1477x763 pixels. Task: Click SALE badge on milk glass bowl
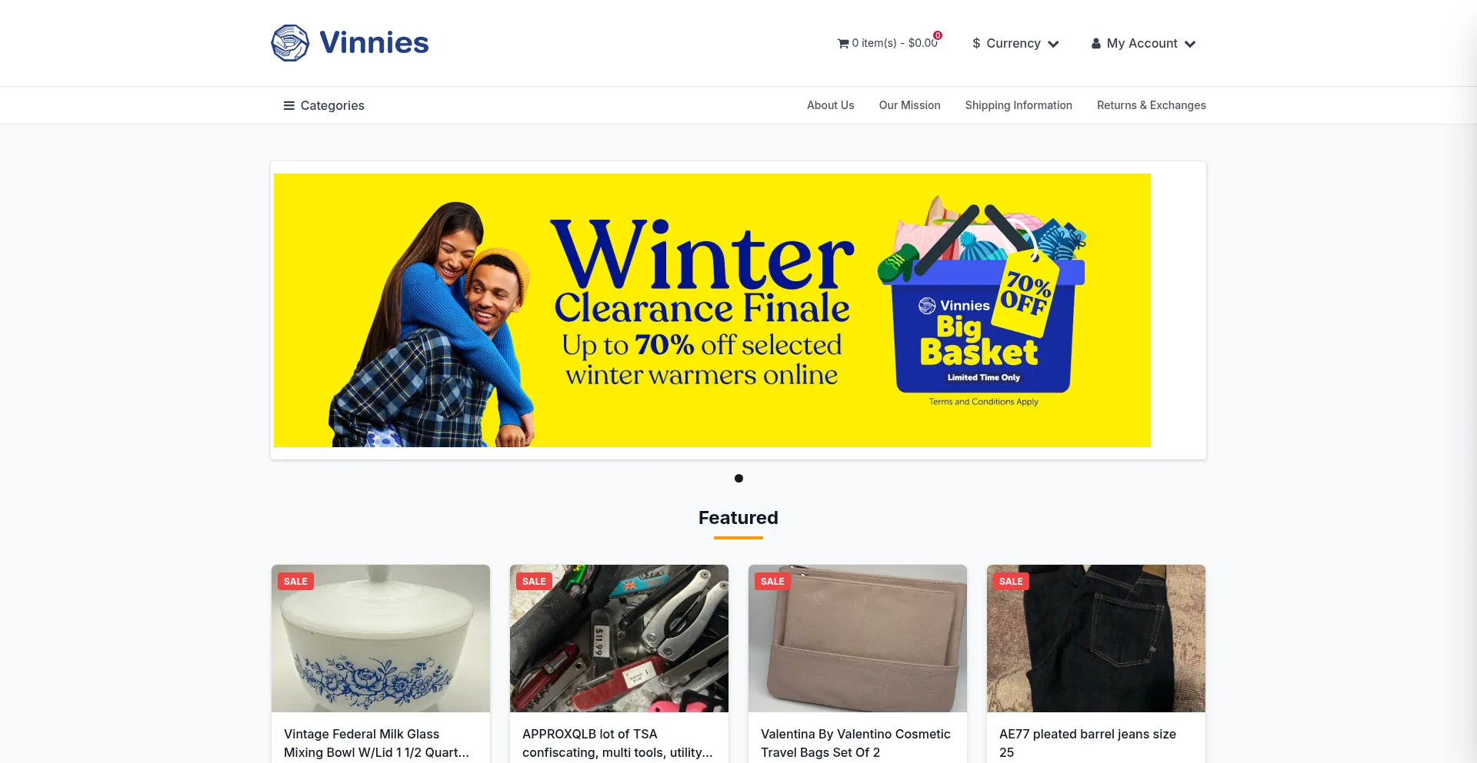[x=295, y=582]
